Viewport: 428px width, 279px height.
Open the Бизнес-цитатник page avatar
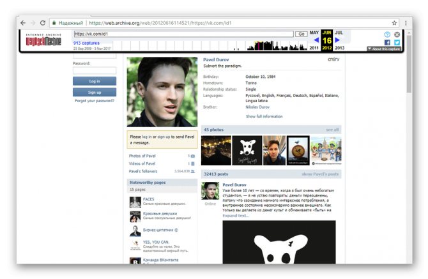click(135, 231)
